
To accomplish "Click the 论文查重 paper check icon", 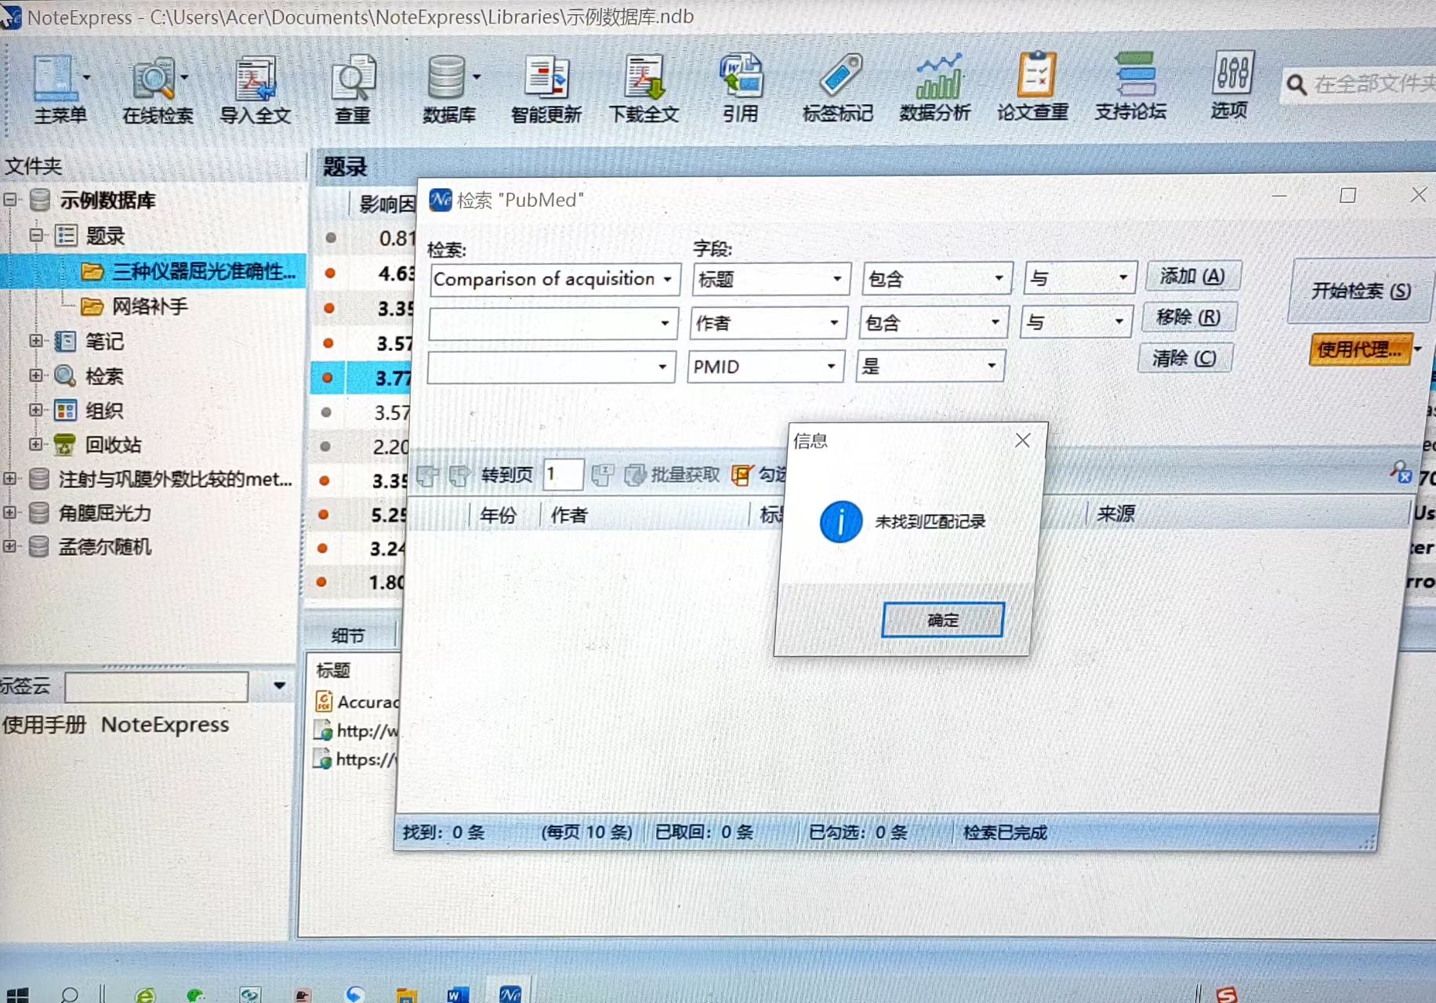I will click(x=1035, y=75).
